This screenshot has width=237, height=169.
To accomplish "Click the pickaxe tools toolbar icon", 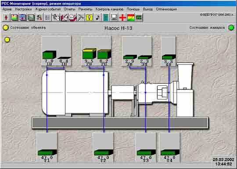I will (81, 18).
